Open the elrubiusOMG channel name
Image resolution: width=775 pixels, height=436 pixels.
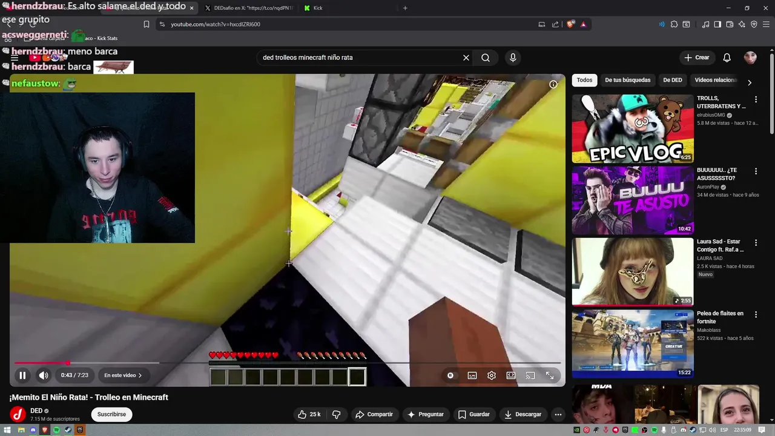tap(711, 115)
